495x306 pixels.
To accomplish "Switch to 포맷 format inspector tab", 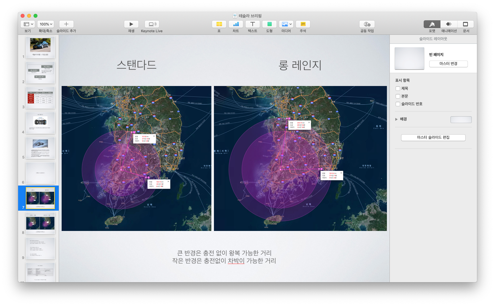I will (432, 24).
